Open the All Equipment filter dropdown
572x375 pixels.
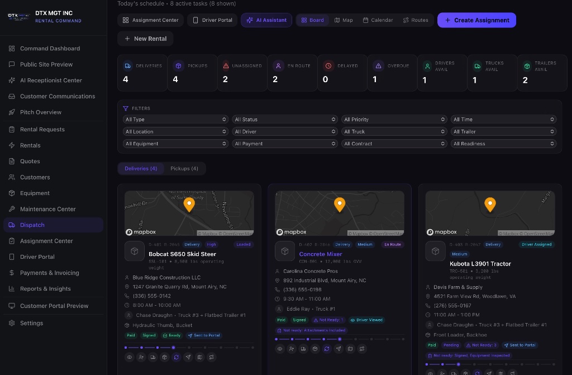point(176,144)
